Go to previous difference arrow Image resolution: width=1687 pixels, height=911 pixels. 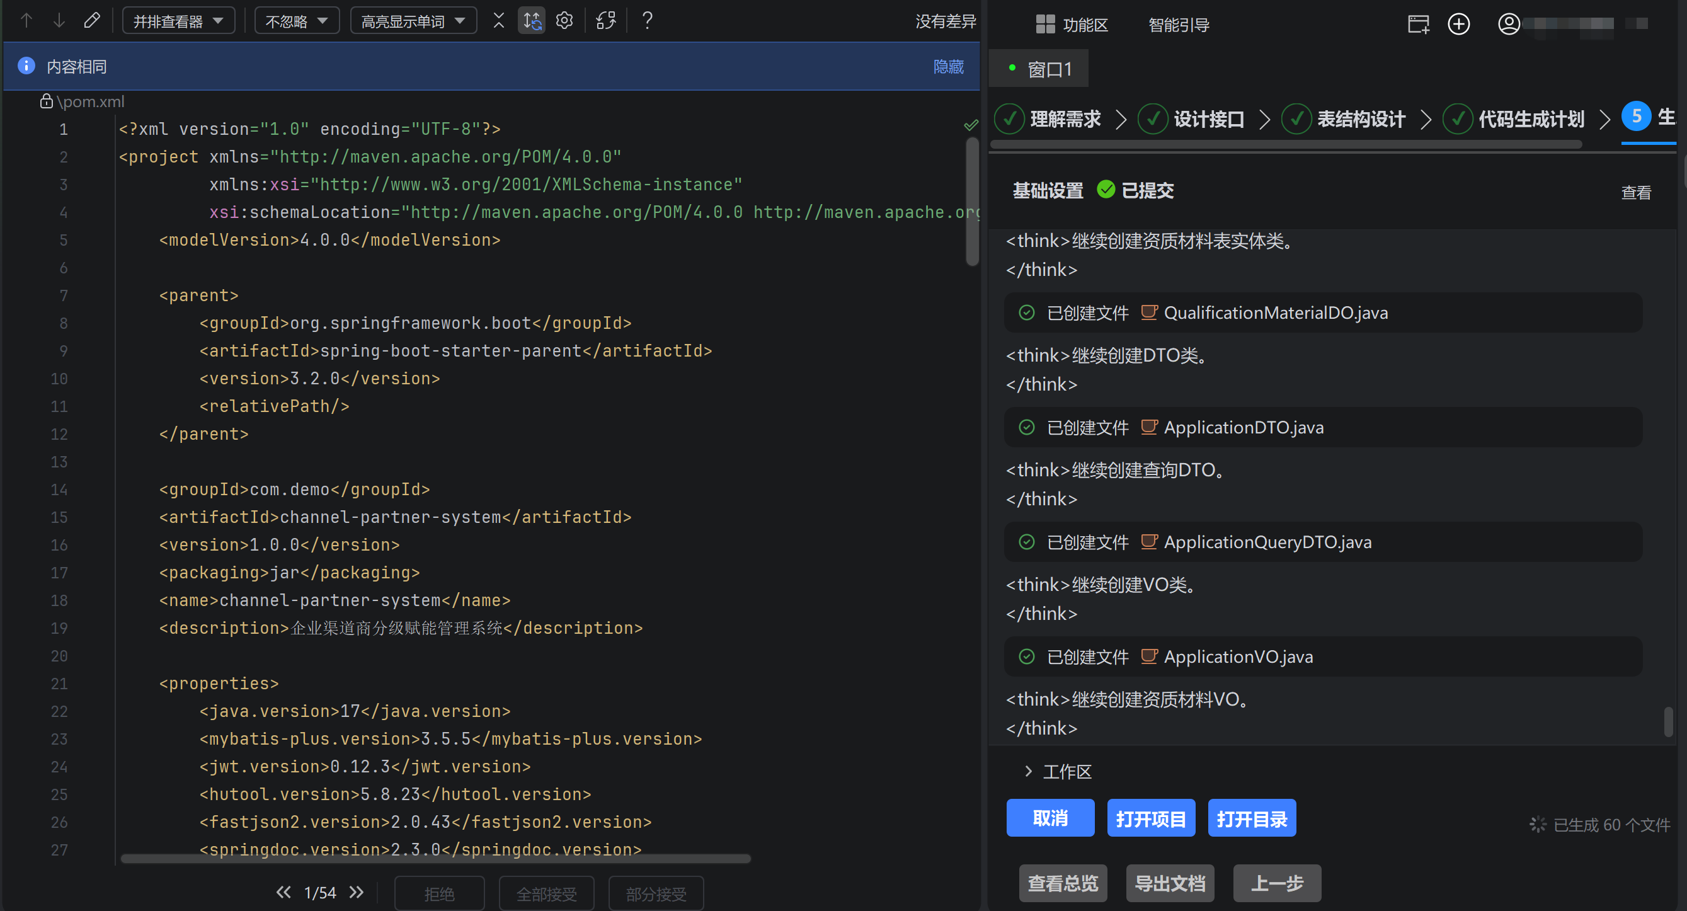pyautogui.click(x=27, y=21)
